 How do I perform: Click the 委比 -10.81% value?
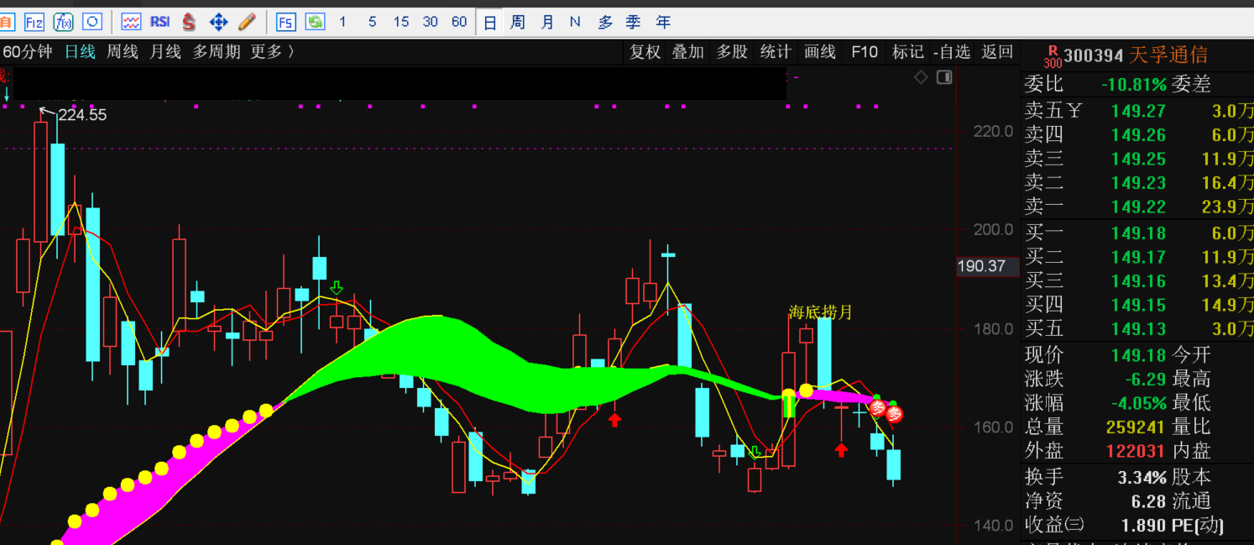pyautogui.click(x=1134, y=85)
